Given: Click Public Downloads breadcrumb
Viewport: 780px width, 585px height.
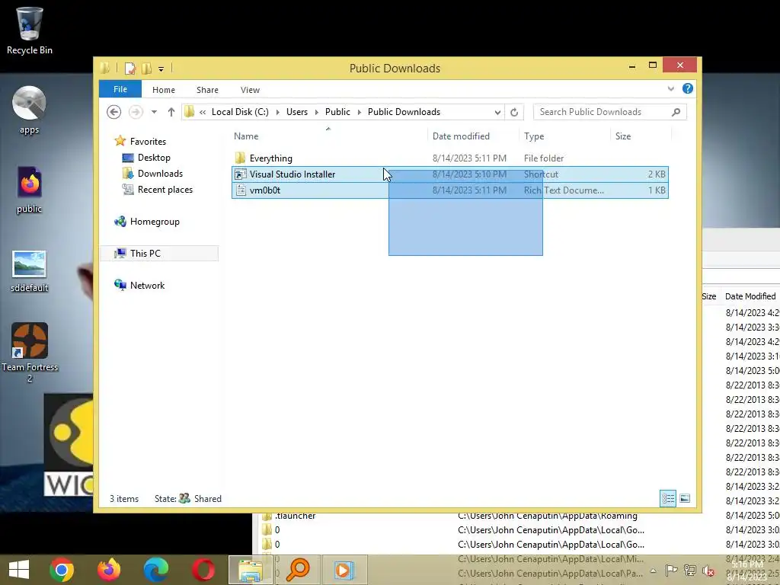Looking at the screenshot, I should pos(404,112).
